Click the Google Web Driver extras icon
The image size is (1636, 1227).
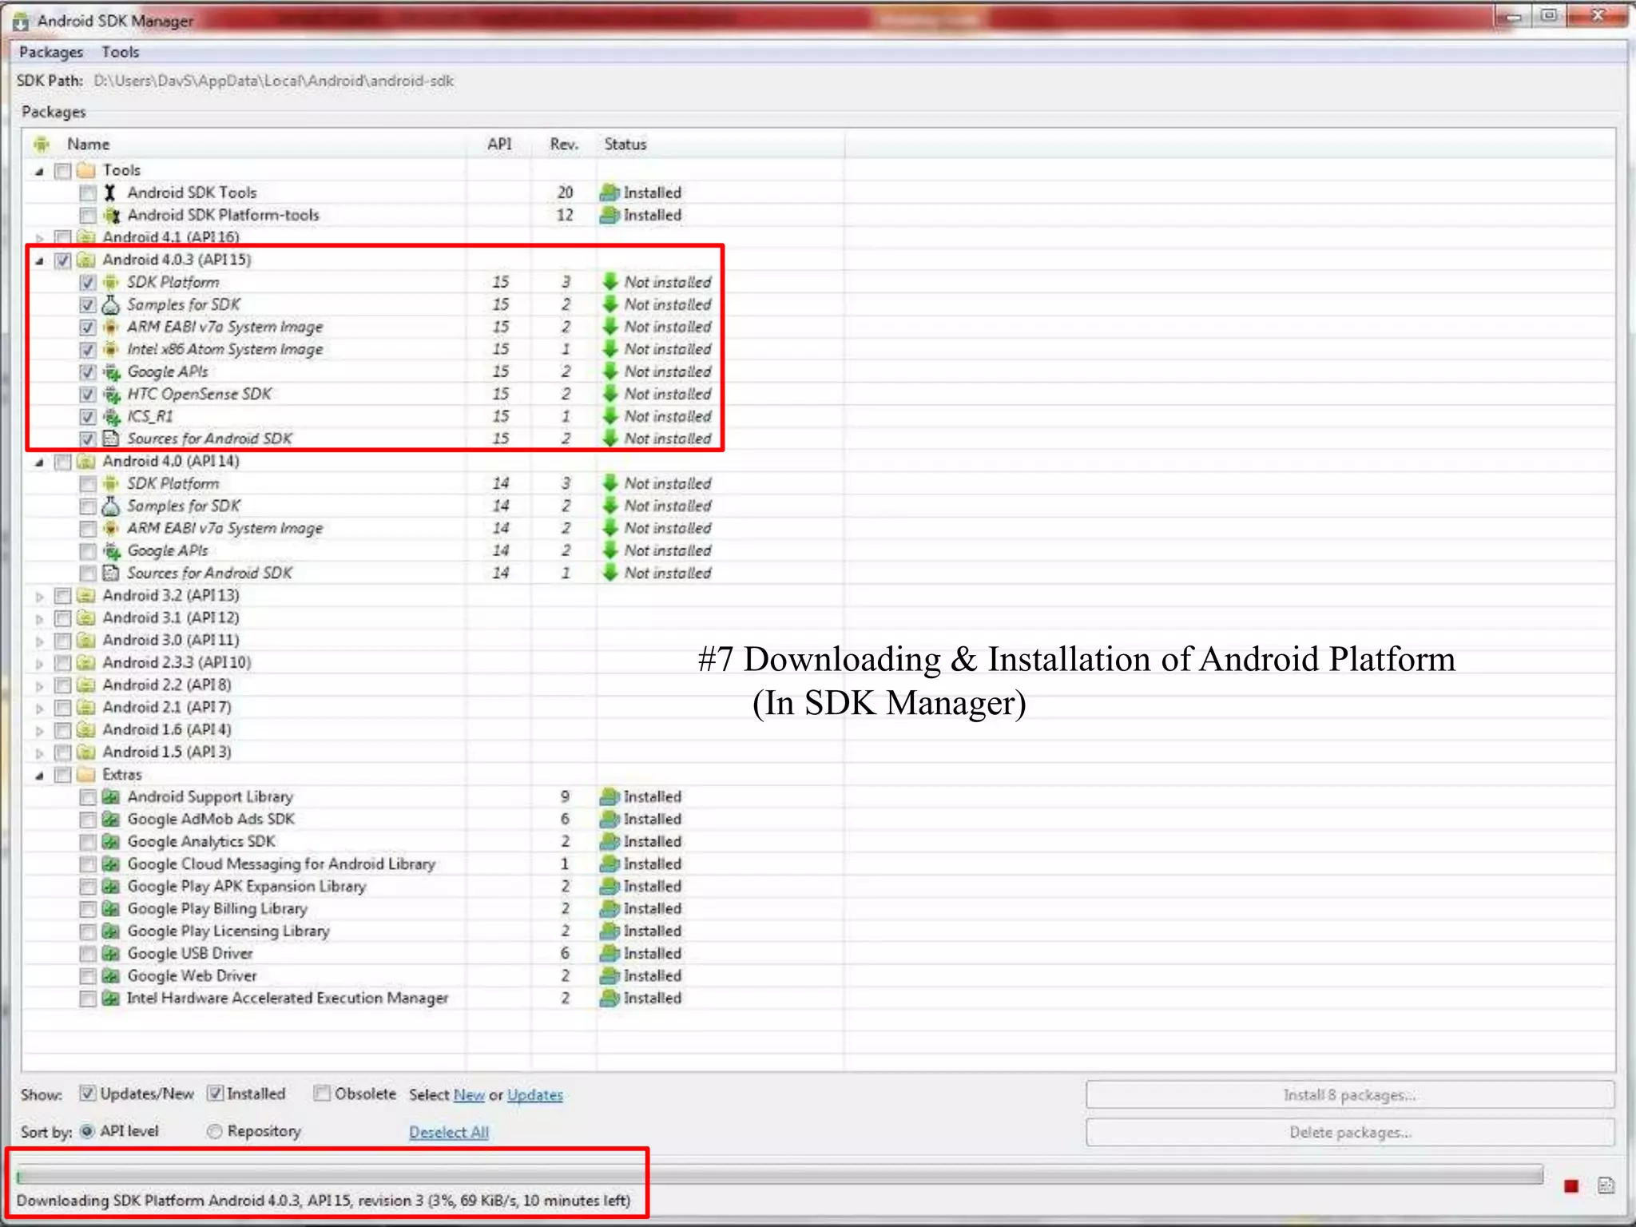coord(111,975)
